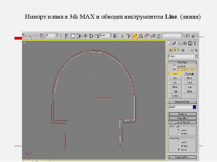Click the Select and Manipulate icon
Screen dimensions: 217x162
[x=122, y=36]
